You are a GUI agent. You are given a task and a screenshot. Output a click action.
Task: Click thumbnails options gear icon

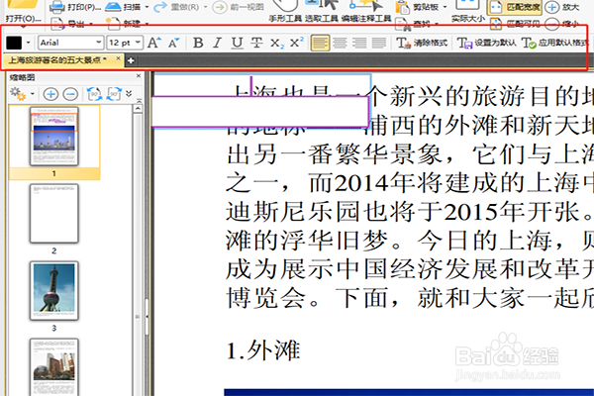click(18, 94)
